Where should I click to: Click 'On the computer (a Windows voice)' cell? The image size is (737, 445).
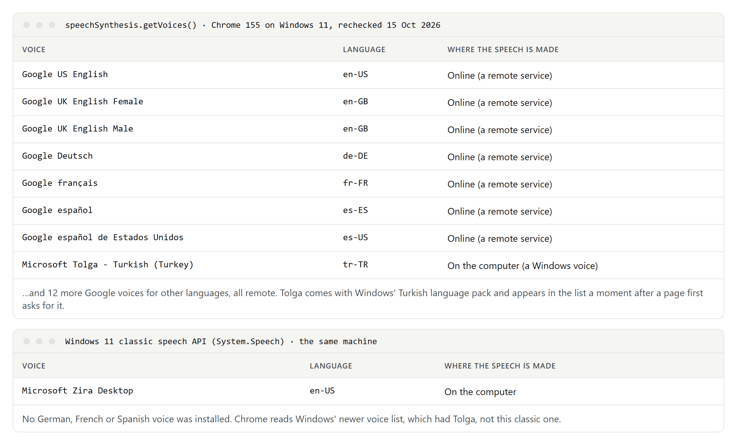tap(522, 266)
